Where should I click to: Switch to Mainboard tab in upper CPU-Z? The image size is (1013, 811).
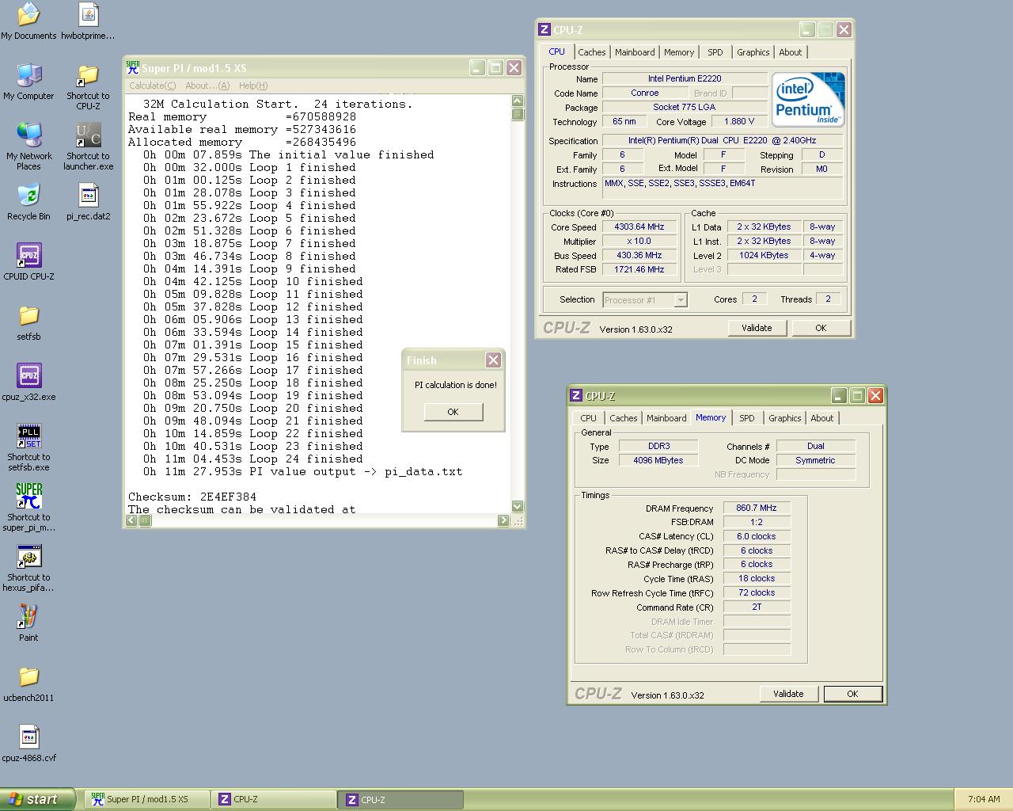pyautogui.click(x=635, y=52)
